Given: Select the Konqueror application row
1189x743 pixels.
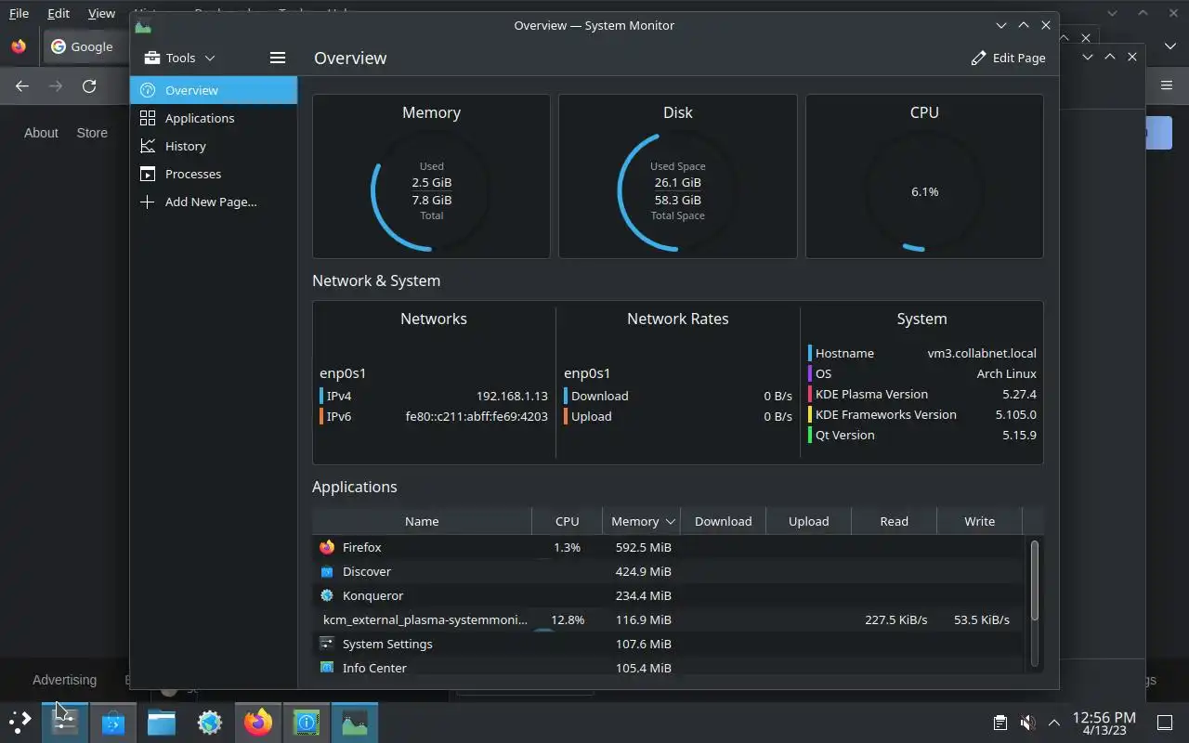Looking at the screenshot, I should [669, 595].
